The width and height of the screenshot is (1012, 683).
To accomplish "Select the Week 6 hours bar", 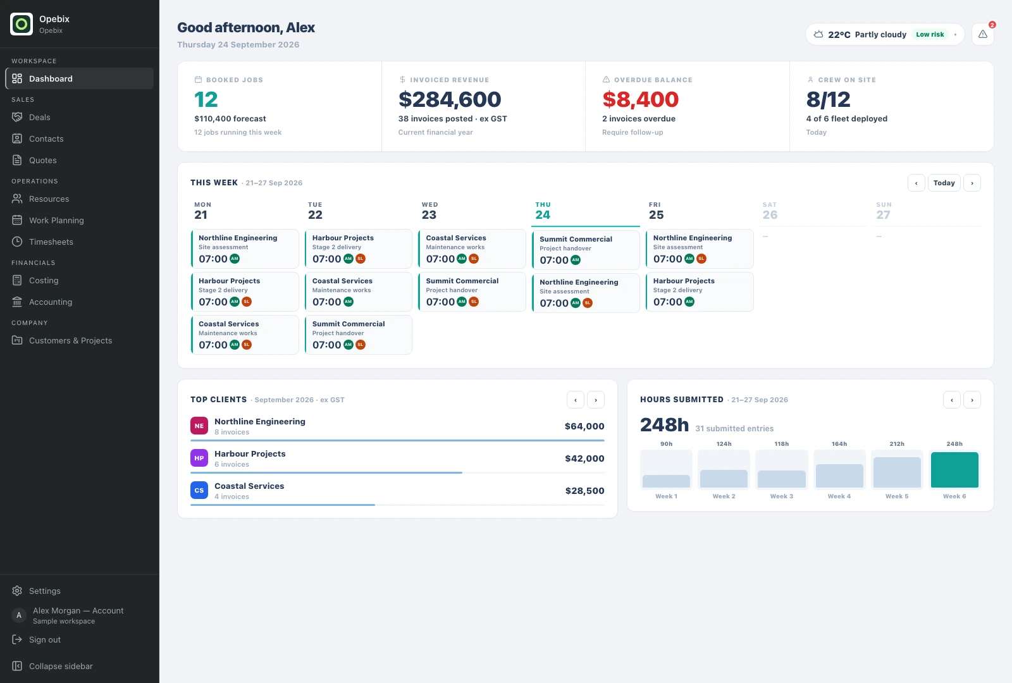I will click(x=954, y=469).
